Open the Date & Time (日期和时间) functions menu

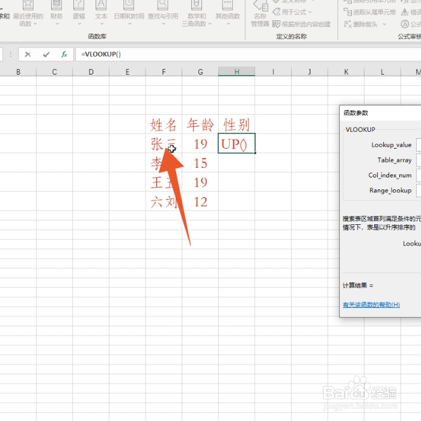(x=129, y=13)
